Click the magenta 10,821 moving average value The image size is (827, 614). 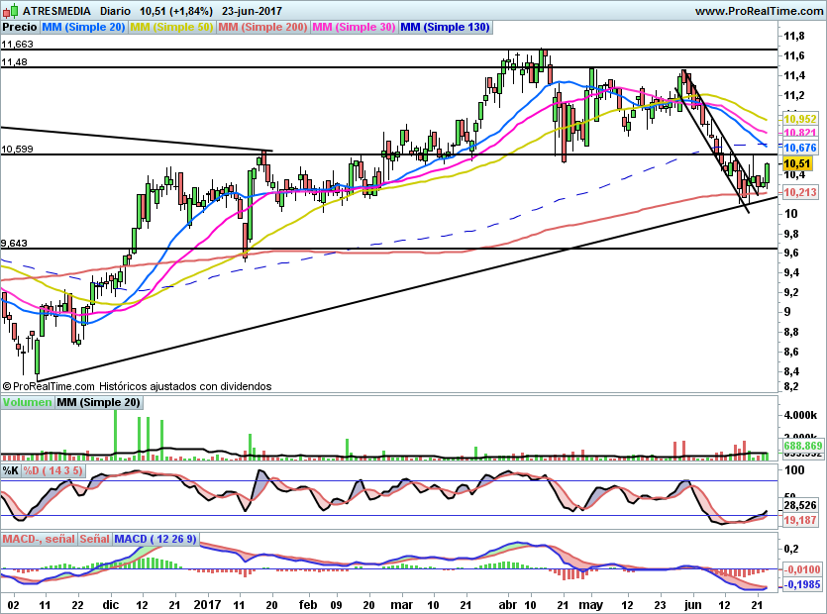(x=800, y=133)
